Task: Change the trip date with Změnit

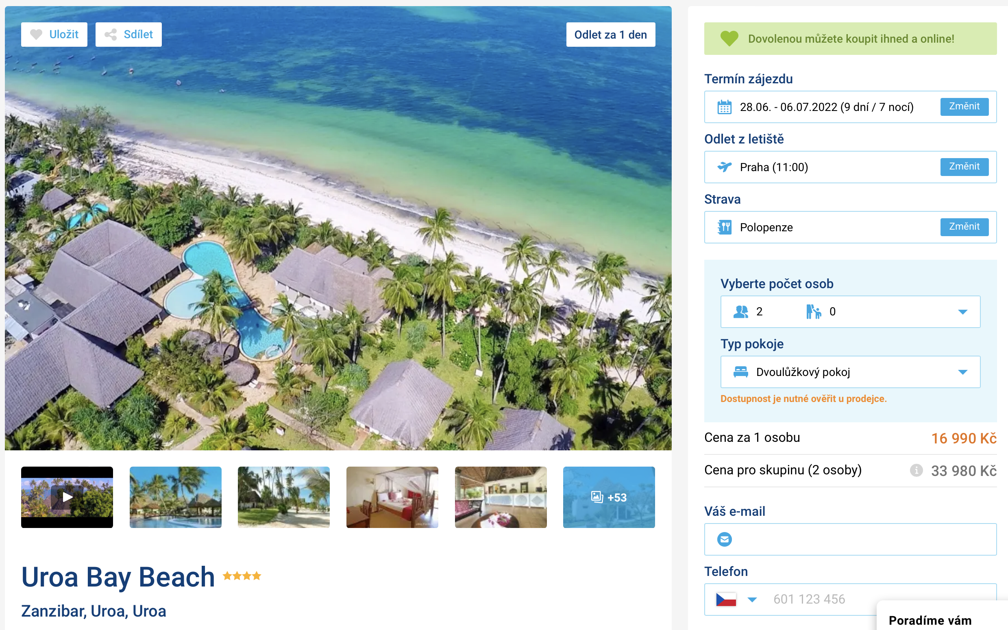Action: pos(964,106)
